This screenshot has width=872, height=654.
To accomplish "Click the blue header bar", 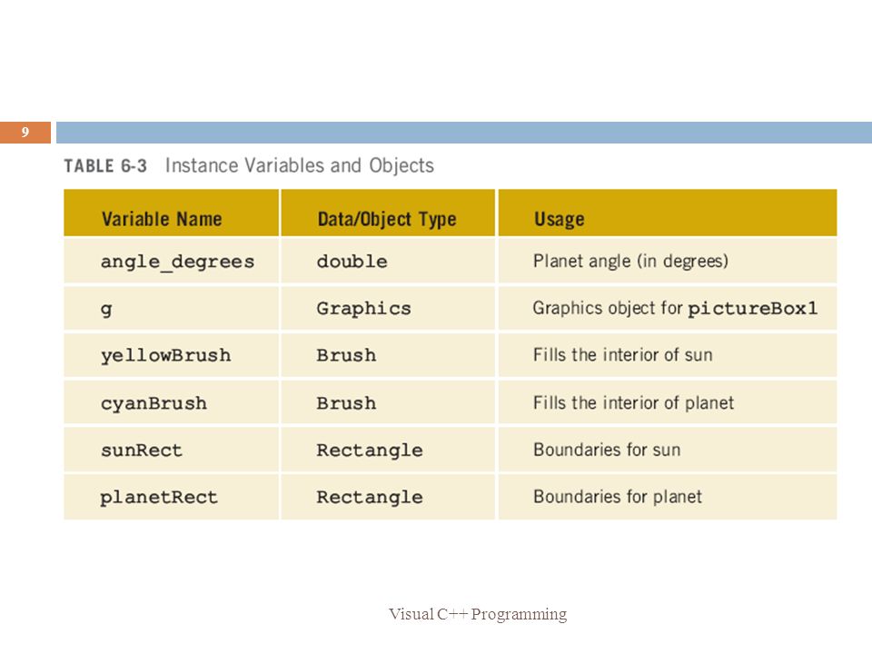I will click(x=464, y=133).
